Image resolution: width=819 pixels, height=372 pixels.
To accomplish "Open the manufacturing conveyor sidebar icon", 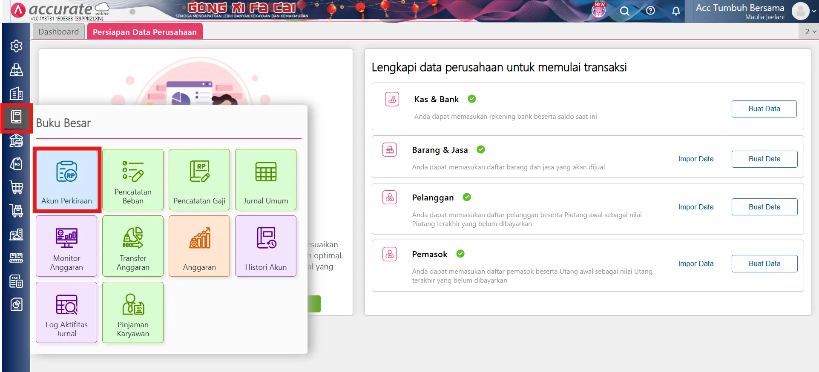I will point(16,258).
